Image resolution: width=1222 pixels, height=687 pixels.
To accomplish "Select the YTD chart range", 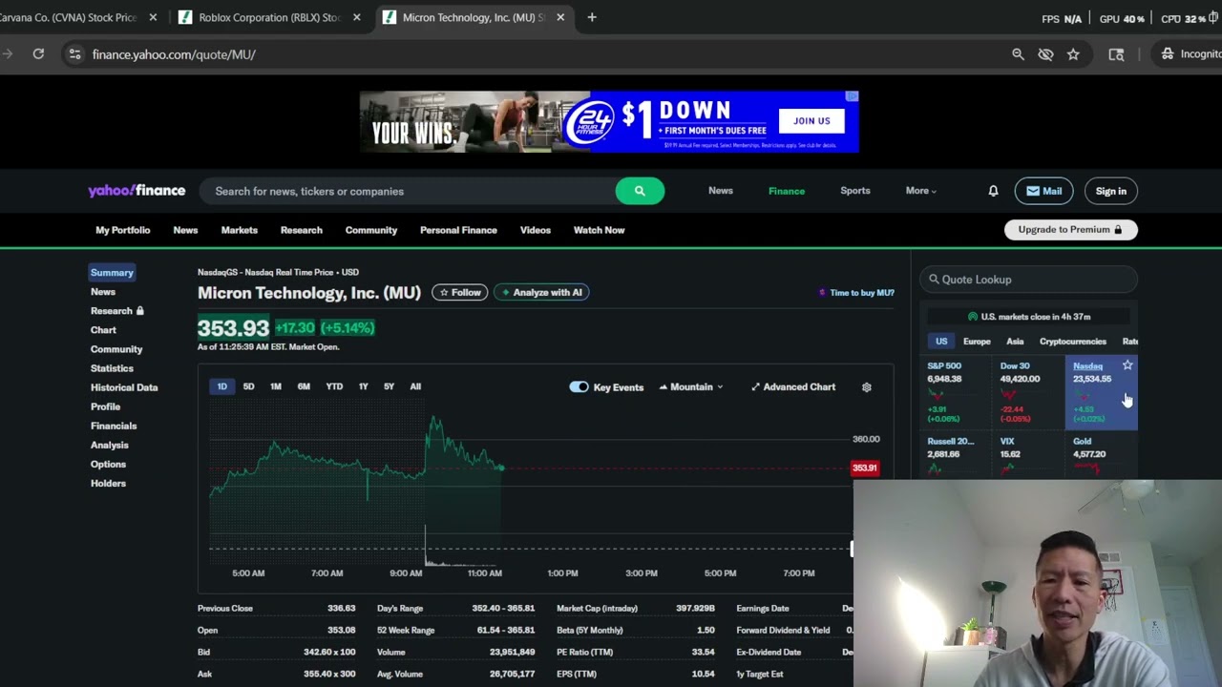I will pos(334,386).
